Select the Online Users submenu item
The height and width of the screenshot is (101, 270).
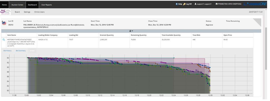pyautogui.click(x=39, y=12)
